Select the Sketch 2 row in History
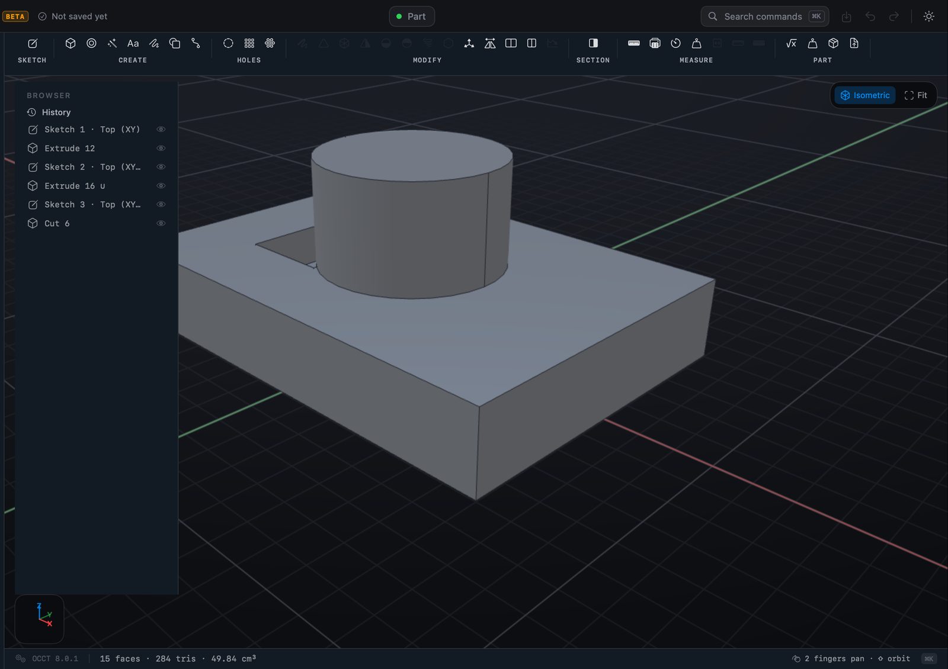Image resolution: width=948 pixels, height=669 pixels. click(97, 167)
